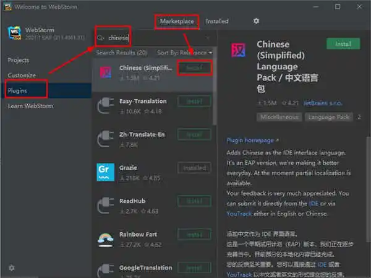
Task: Open the Sort By Relevance dropdown
Action: (184, 53)
